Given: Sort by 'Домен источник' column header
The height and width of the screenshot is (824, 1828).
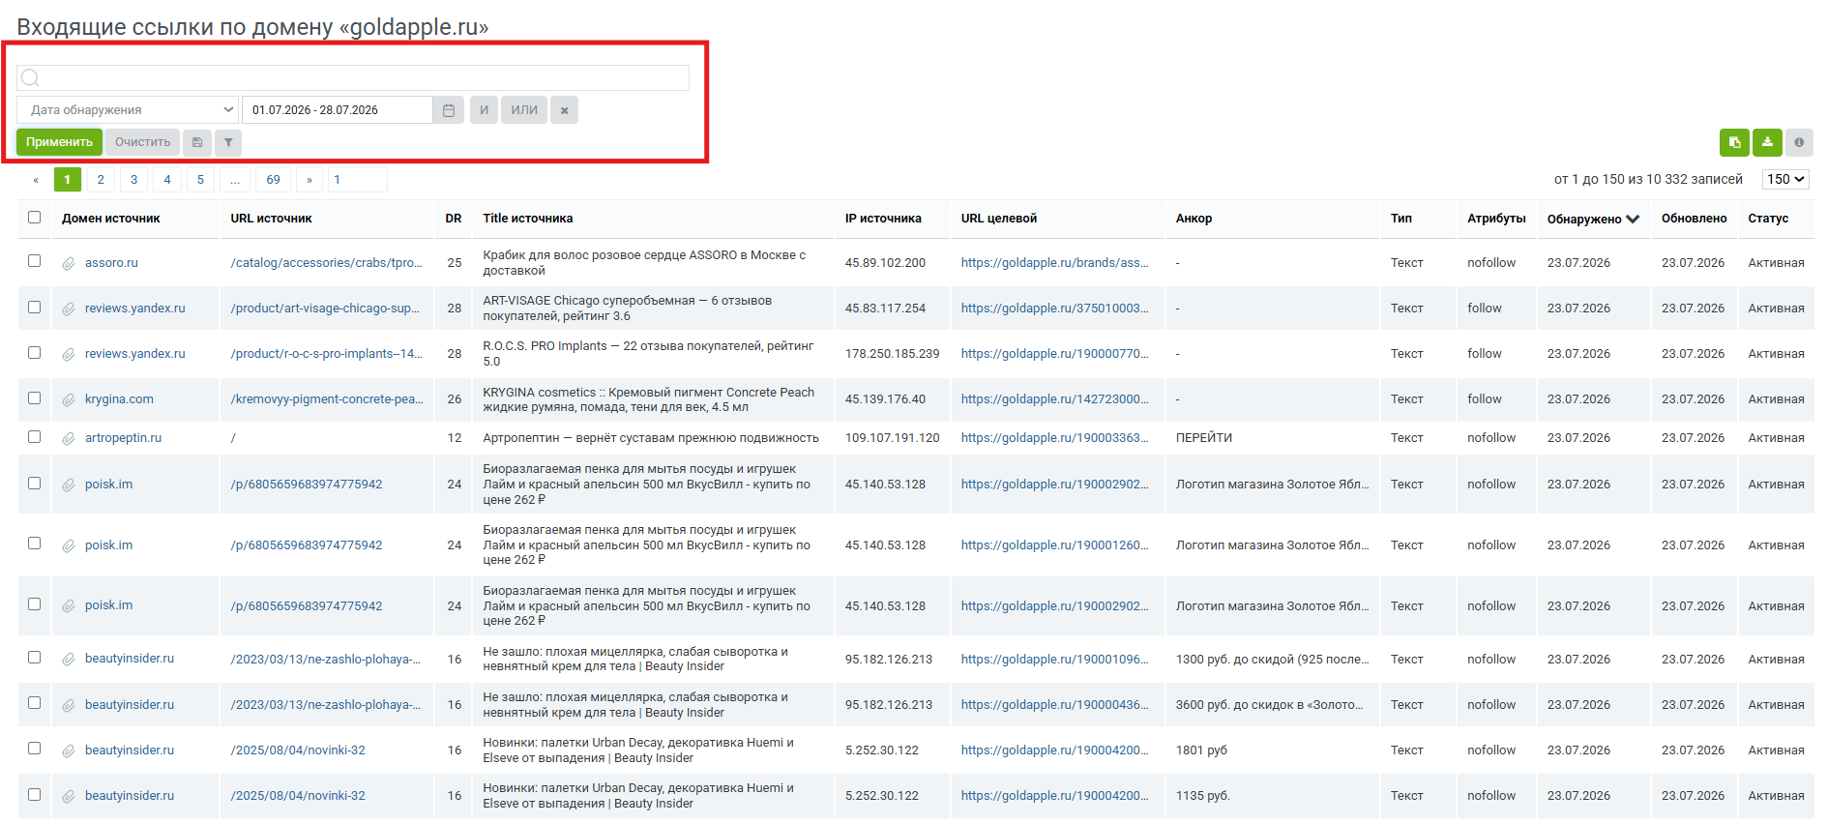Looking at the screenshot, I should (111, 219).
